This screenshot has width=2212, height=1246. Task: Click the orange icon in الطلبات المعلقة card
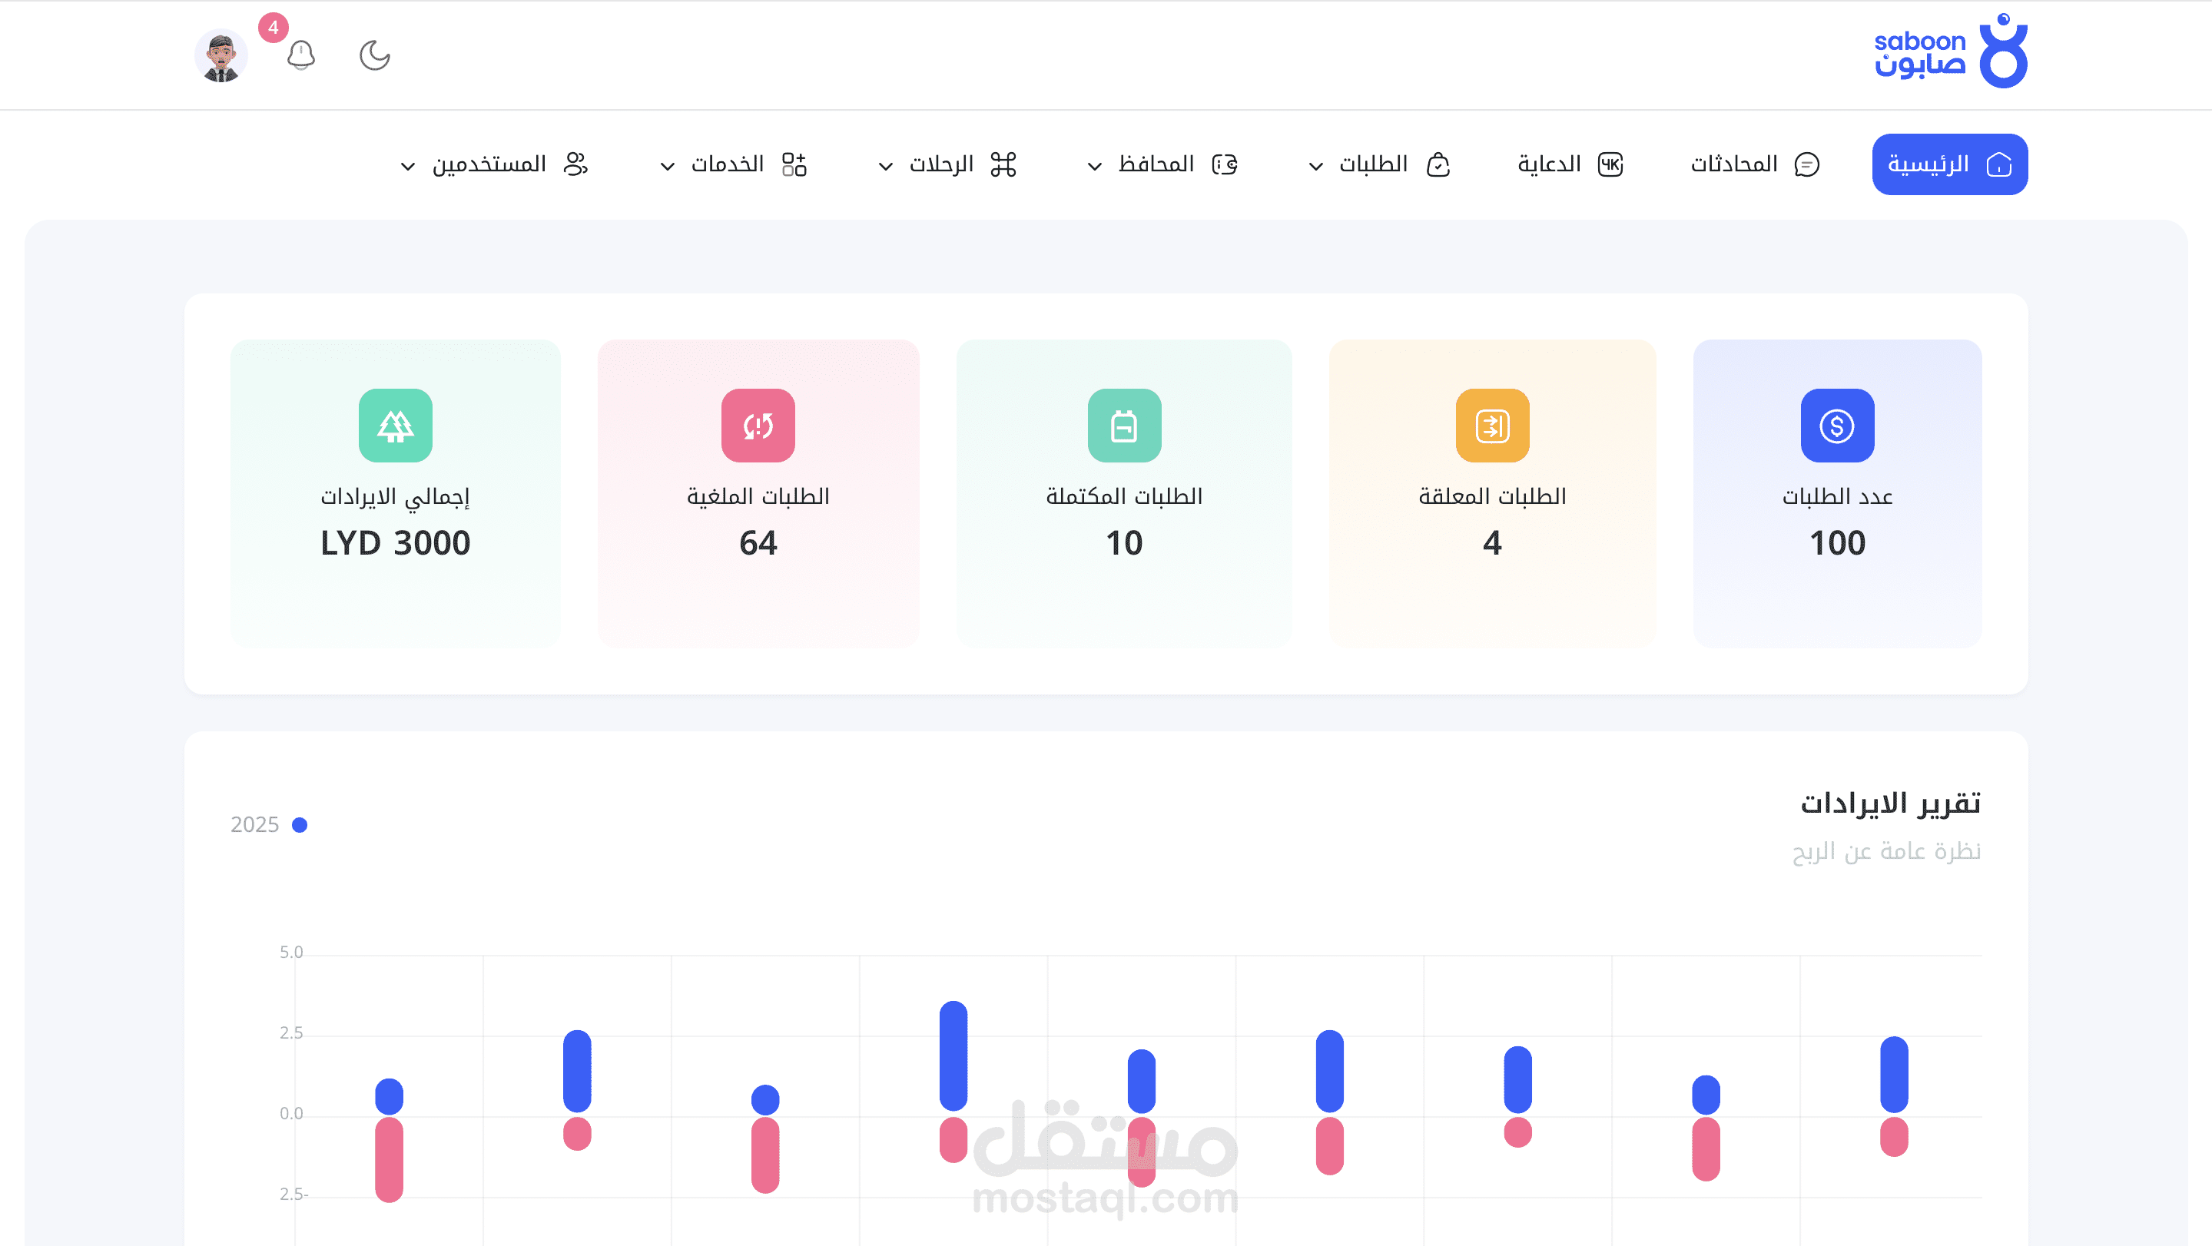coord(1492,426)
